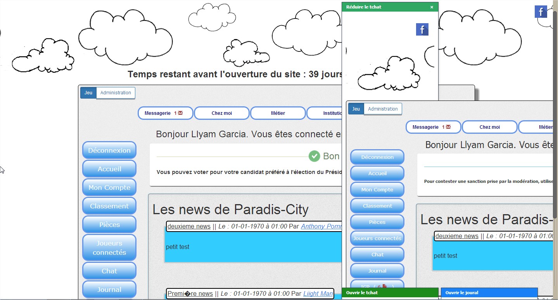The height and width of the screenshot is (300, 558).
Task: Select the Jeu tab on the left page
Action: [x=88, y=93]
